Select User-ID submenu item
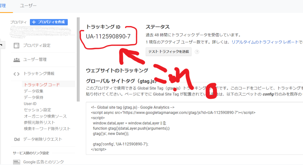The width and height of the screenshot is (303, 165). tap(30, 104)
